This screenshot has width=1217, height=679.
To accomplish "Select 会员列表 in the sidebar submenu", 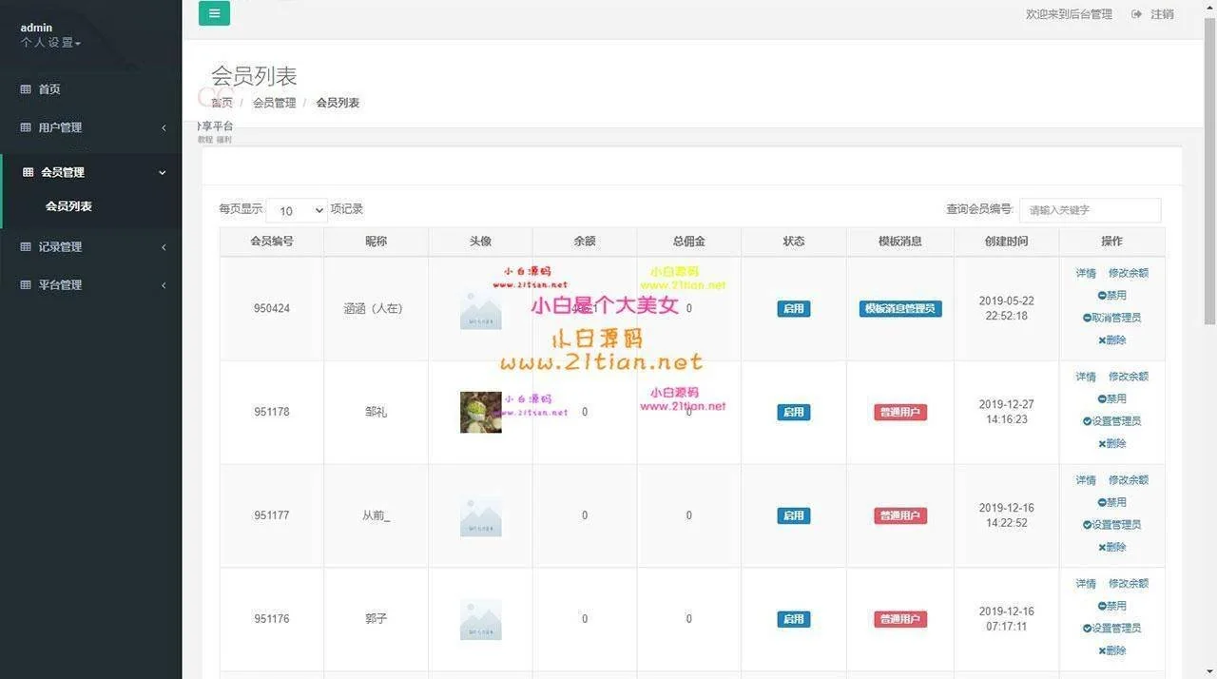I will coord(68,206).
